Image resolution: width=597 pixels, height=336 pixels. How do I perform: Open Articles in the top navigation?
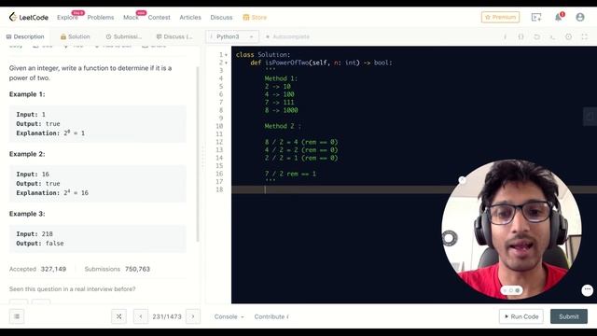(190, 17)
